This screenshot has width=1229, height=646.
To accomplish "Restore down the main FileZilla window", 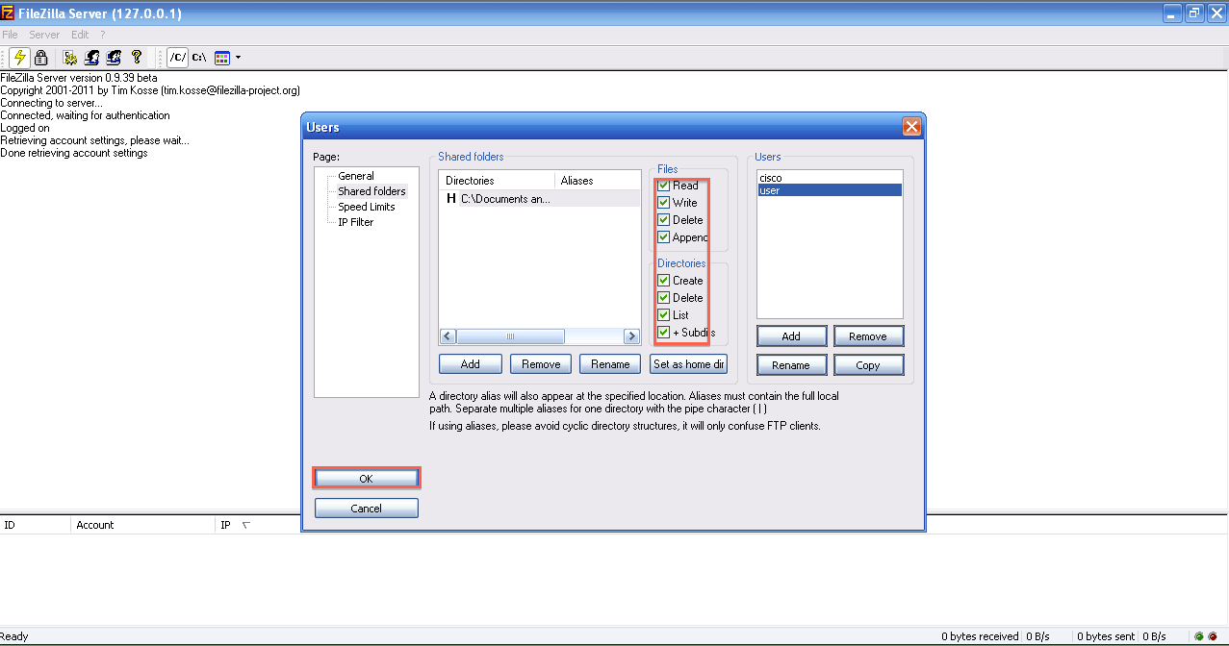I will [1194, 13].
